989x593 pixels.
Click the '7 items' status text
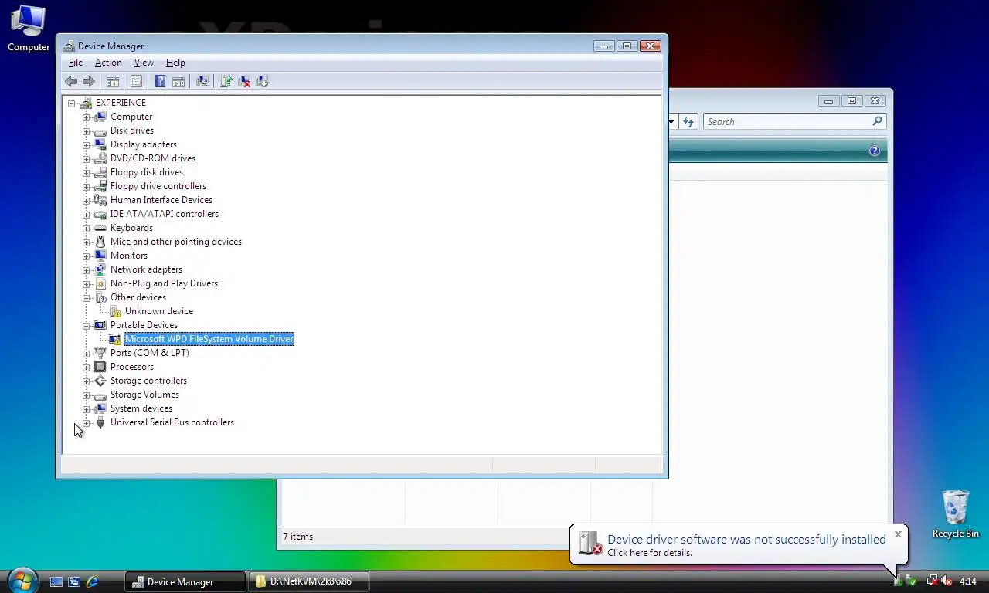pyautogui.click(x=297, y=537)
